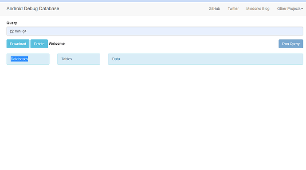Open the Android Debug Database home link

tap(33, 8)
